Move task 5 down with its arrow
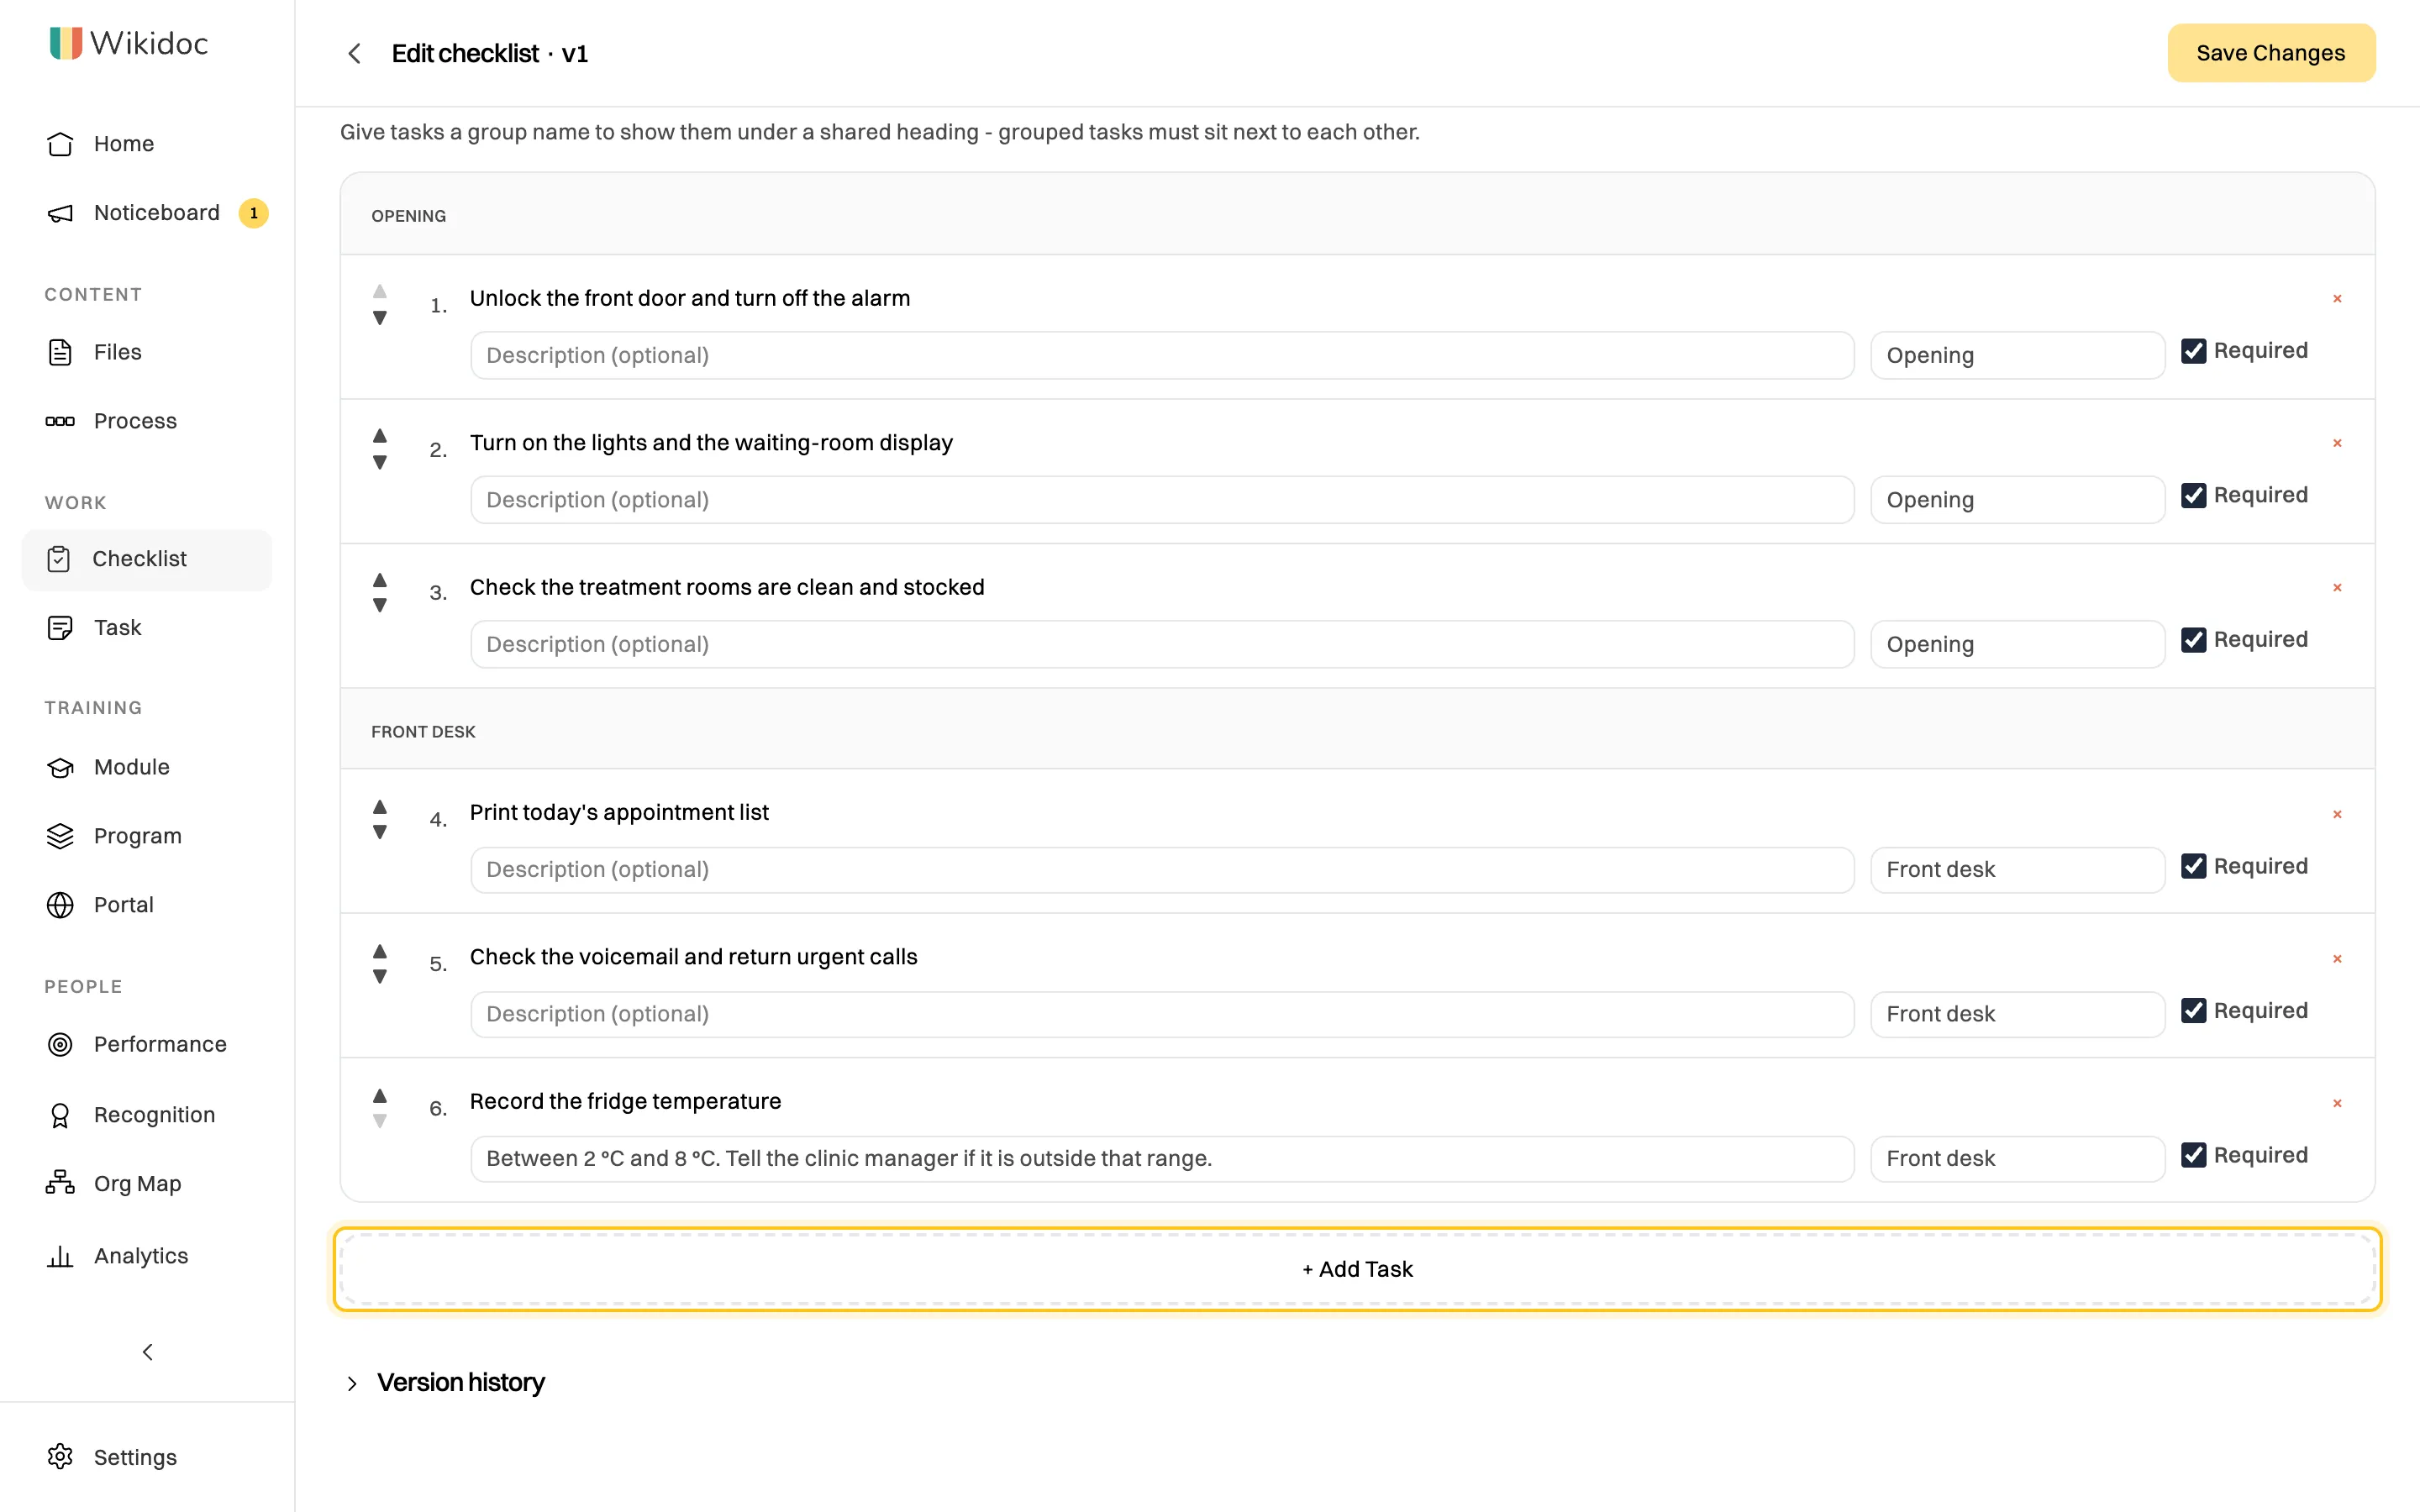 click(380, 977)
